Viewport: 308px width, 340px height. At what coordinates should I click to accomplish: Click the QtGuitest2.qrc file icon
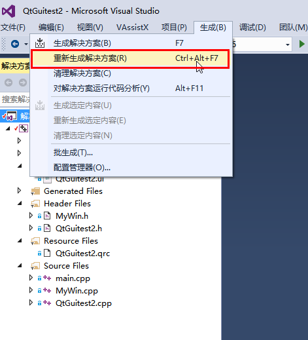47,253
